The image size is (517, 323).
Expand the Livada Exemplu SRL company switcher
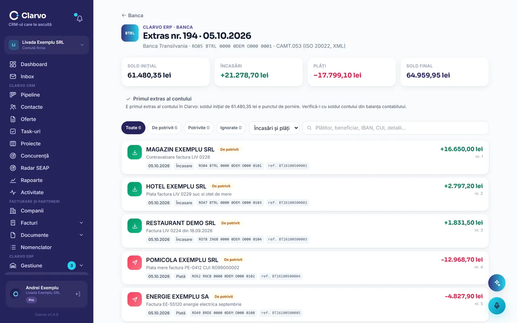pos(47,45)
